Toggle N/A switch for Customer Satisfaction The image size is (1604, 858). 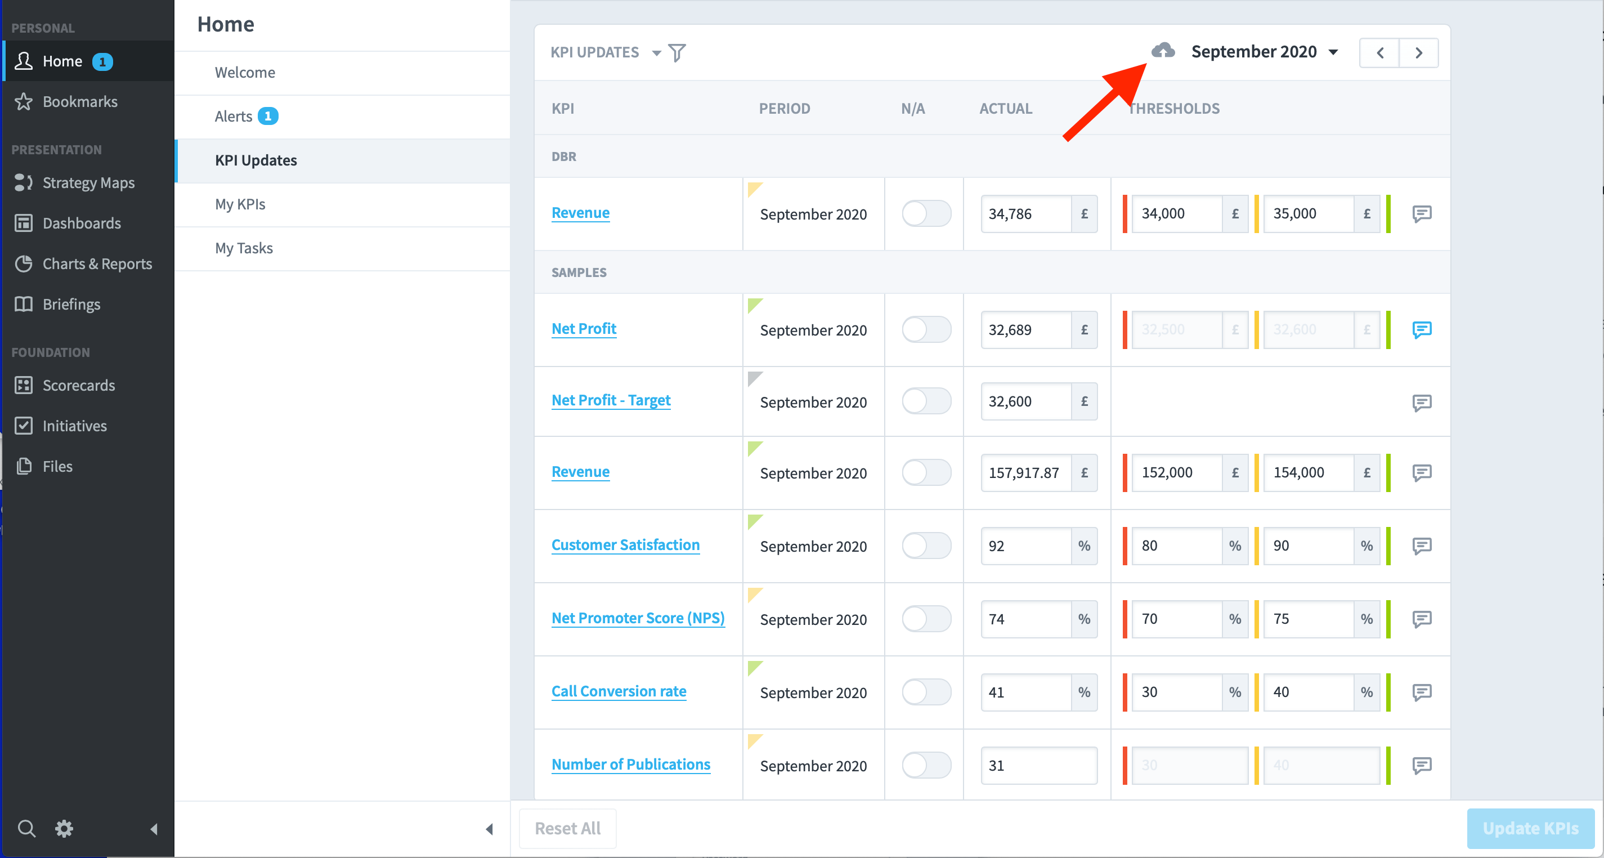[926, 546]
